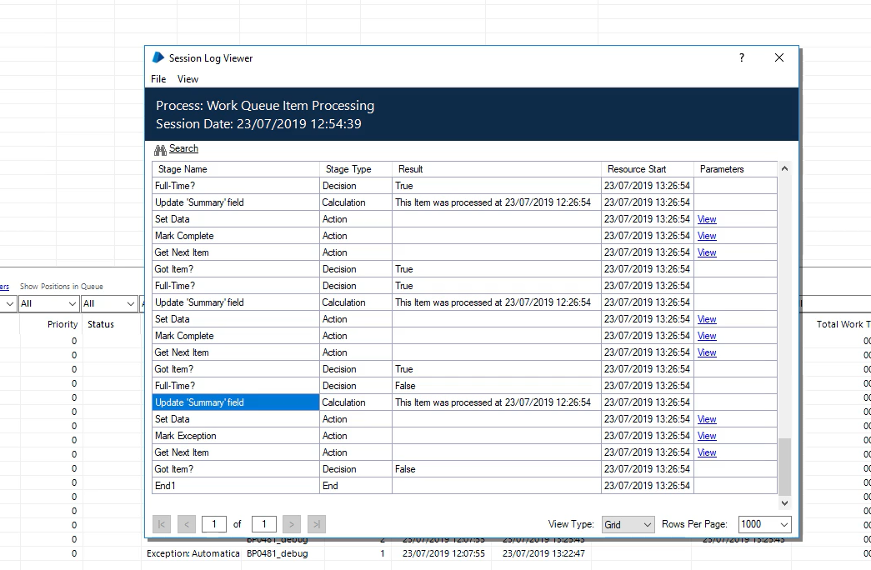The height and width of the screenshot is (570, 871).
Task: Open the View menu
Action: 188,79
